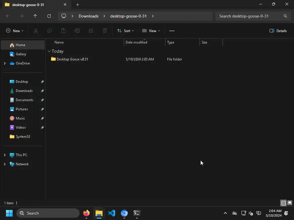Image resolution: width=294 pixels, height=220 pixels.
Task: Navigate up one folder level
Action: [x=35, y=16]
